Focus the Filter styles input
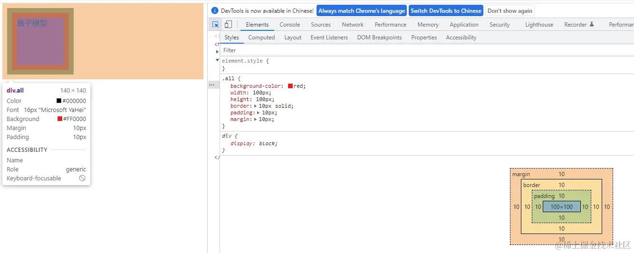 (427, 50)
